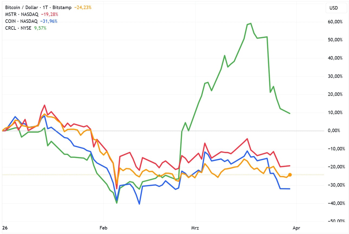349x234 pixels.
Task: Click the 26 year label on time axis
Action: click(x=5, y=228)
